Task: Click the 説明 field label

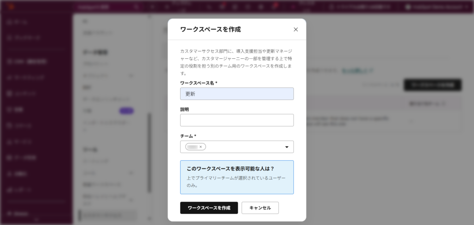Action: (x=184, y=109)
